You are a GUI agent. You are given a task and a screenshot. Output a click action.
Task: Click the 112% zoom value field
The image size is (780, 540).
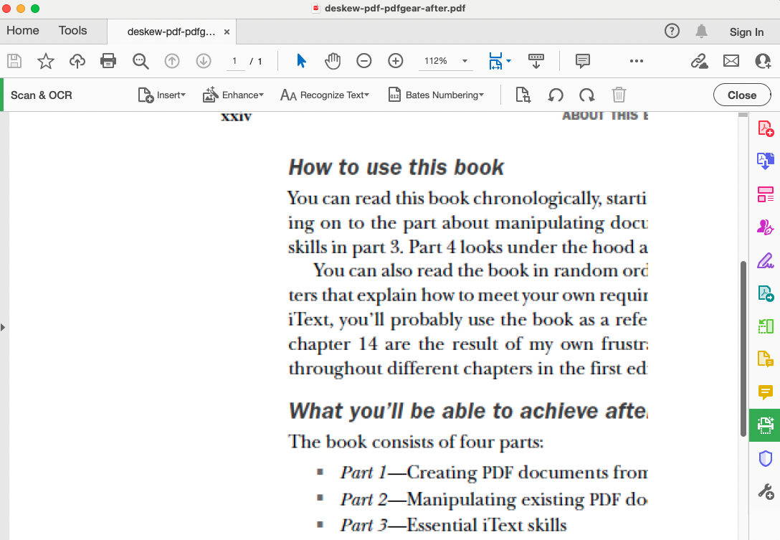436,61
